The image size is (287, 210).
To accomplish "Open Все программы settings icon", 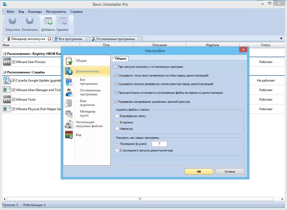I will (69, 82).
